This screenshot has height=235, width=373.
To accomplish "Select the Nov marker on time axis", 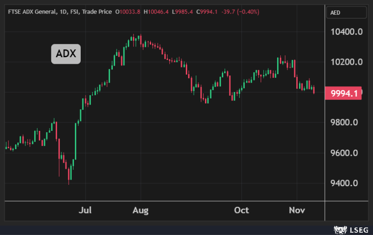I will [x=297, y=210].
